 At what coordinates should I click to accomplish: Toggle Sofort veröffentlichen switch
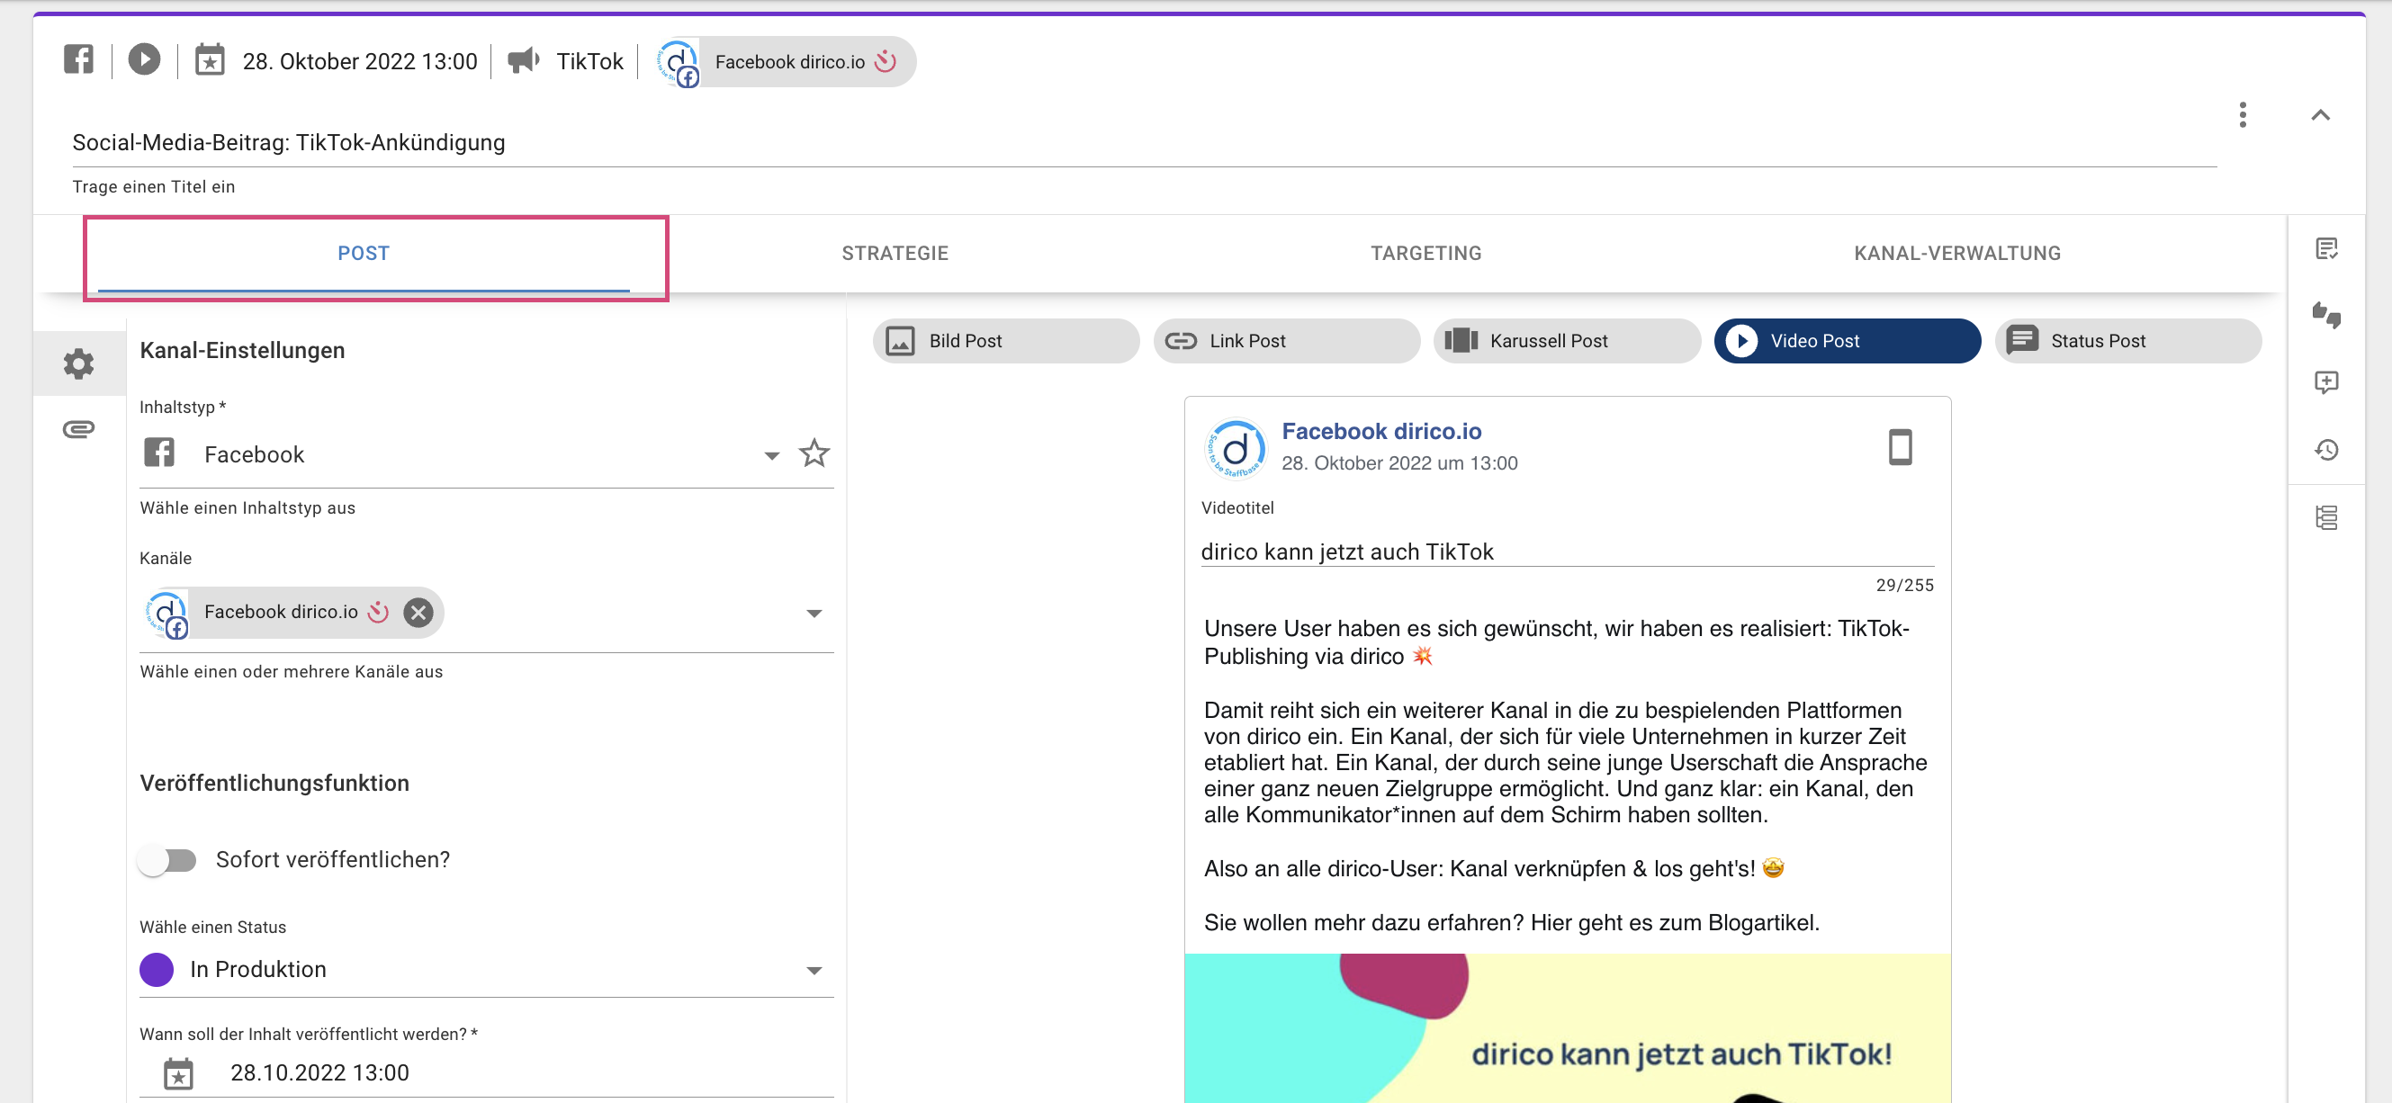pyautogui.click(x=168, y=860)
